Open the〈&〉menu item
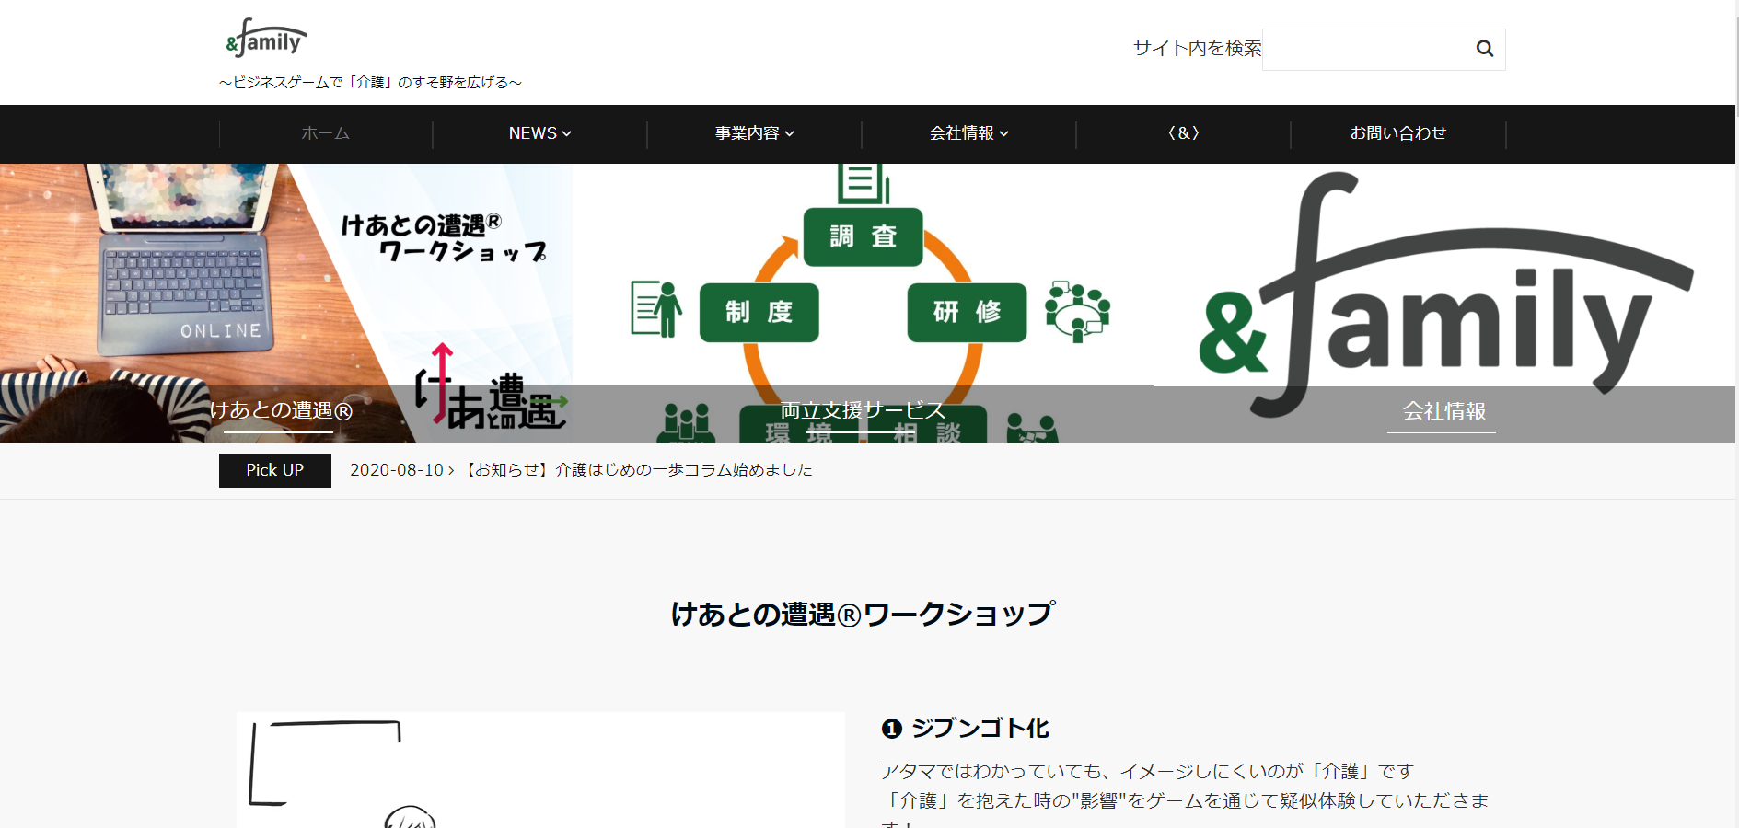Image resolution: width=1739 pixels, height=828 pixels. point(1183,133)
